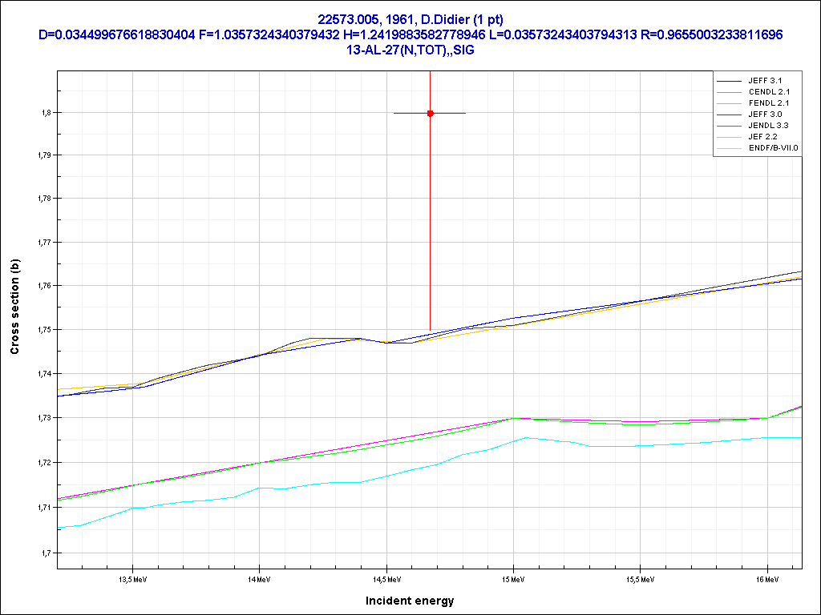Click the cyan FENDL 2.1 legend line swatch
821x615 pixels.
tap(729, 103)
